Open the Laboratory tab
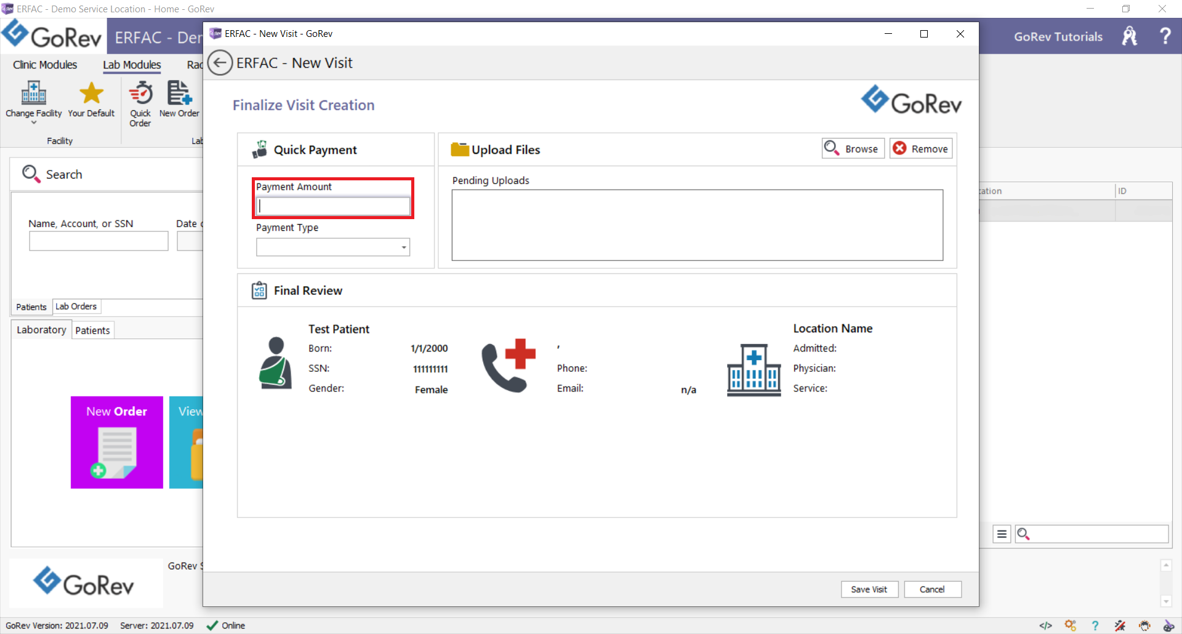Screen dimensions: 1182x634 pyautogui.click(x=41, y=330)
